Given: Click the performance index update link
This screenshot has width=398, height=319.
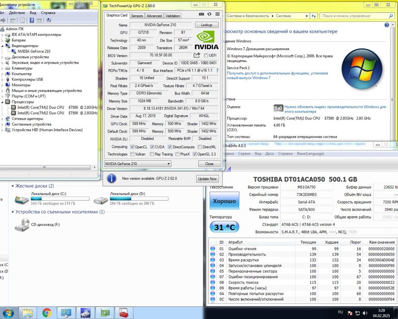Looking at the screenshot, I should tap(335, 109).
